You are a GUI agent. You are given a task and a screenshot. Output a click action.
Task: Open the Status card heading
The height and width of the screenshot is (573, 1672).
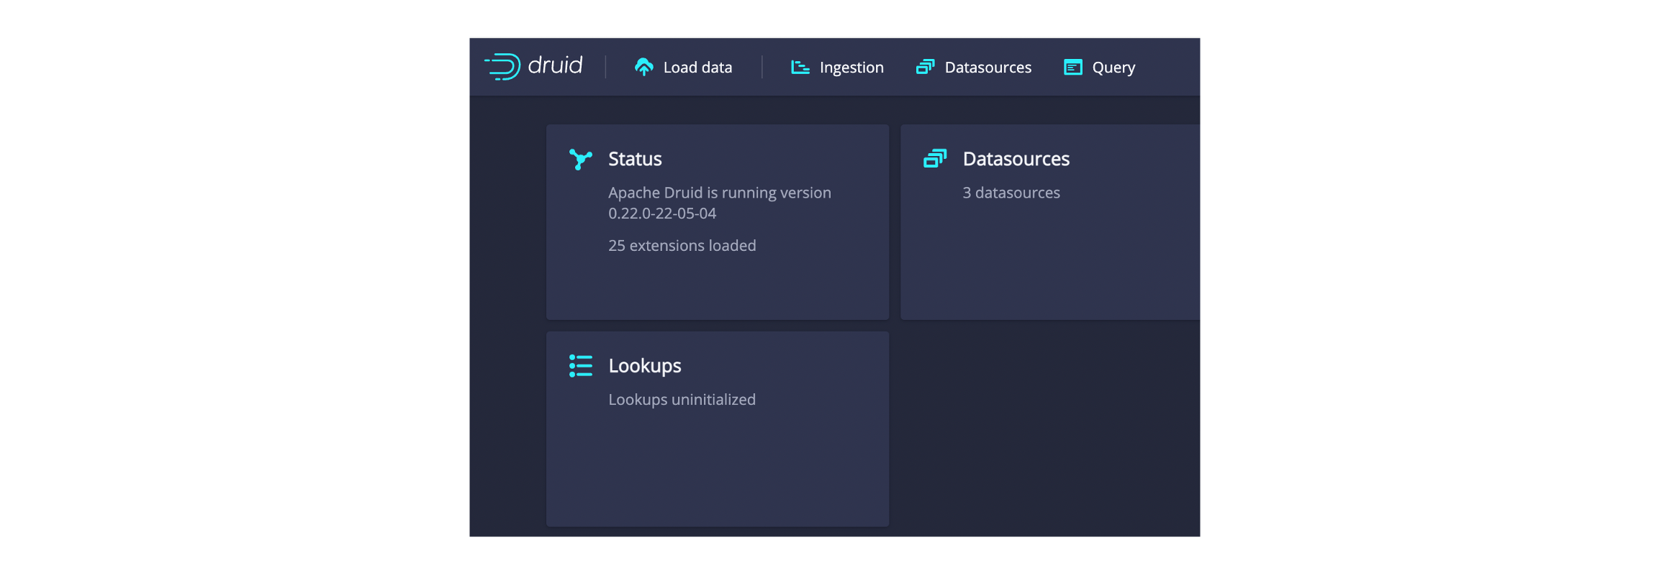635,159
